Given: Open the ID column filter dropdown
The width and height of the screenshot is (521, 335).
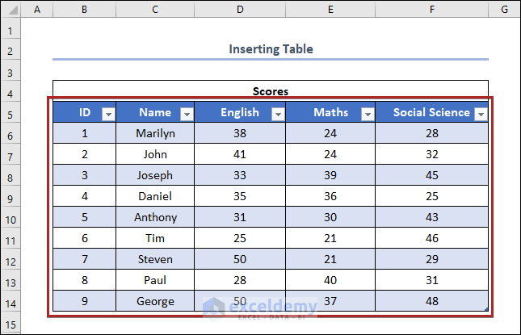Looking at the screenshot, I should click(x=107, y=114).
